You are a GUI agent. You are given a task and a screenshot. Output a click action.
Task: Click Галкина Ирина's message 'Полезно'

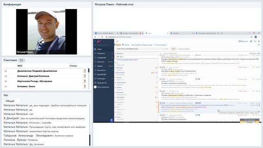[x=33, y=140]
